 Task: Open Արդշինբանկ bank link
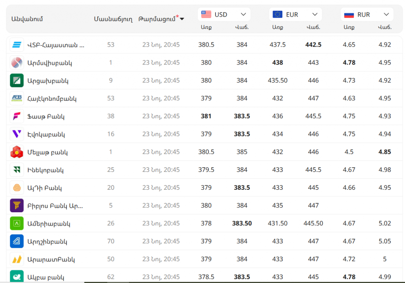pos(47,241)
